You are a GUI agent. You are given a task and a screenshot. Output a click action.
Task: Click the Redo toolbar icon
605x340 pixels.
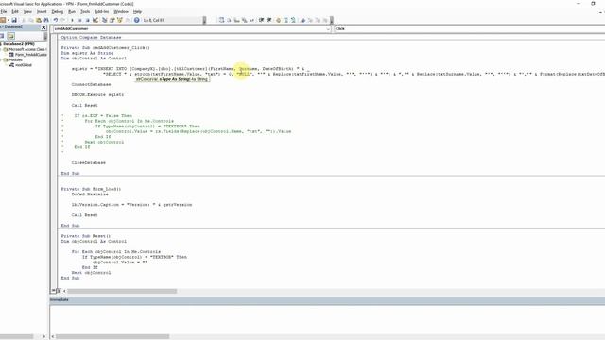[x=63, y=20]
